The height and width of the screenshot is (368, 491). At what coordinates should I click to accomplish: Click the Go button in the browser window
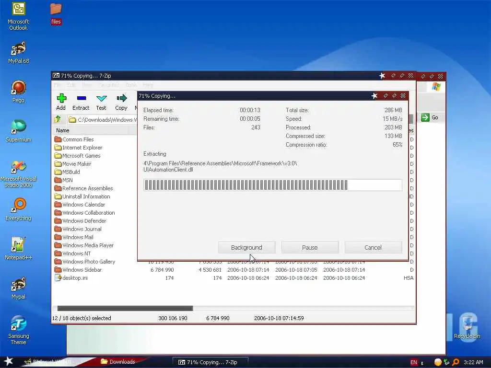[430, 118]
